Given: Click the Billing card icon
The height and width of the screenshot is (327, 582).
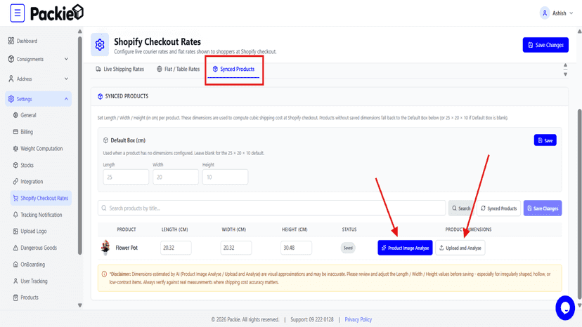Looking at the screenshot, I should [x=15, y=132].
